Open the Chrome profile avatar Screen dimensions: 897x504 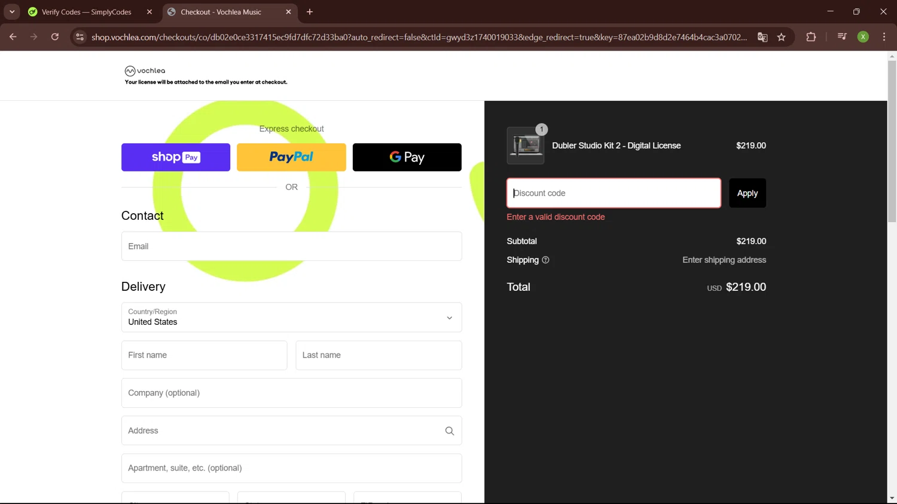pyautogui.click(x=863, y=37)
